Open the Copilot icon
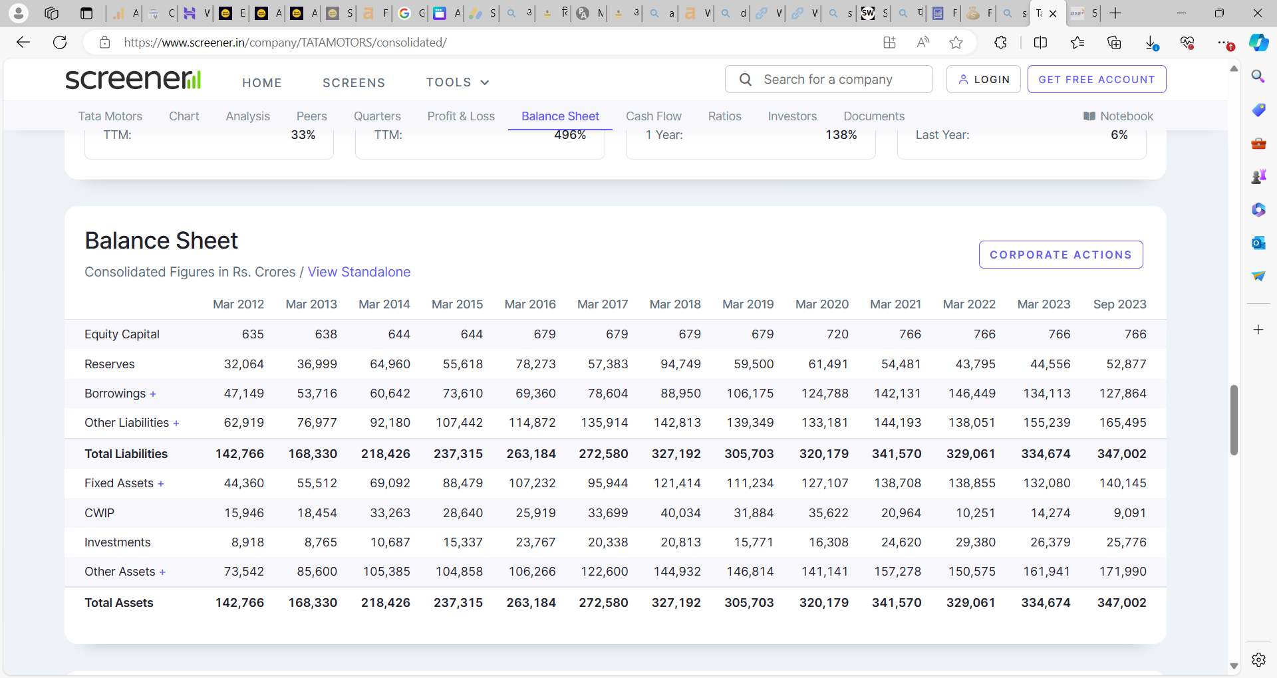Screen dimensions: 1277x678 (1258, 43)
